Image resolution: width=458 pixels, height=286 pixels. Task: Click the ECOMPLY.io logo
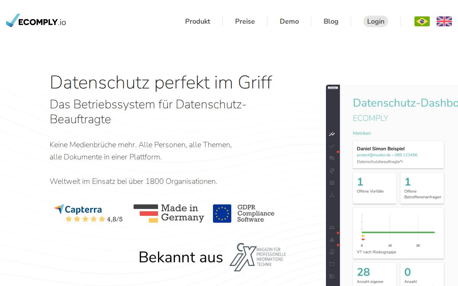pos(36,21)
